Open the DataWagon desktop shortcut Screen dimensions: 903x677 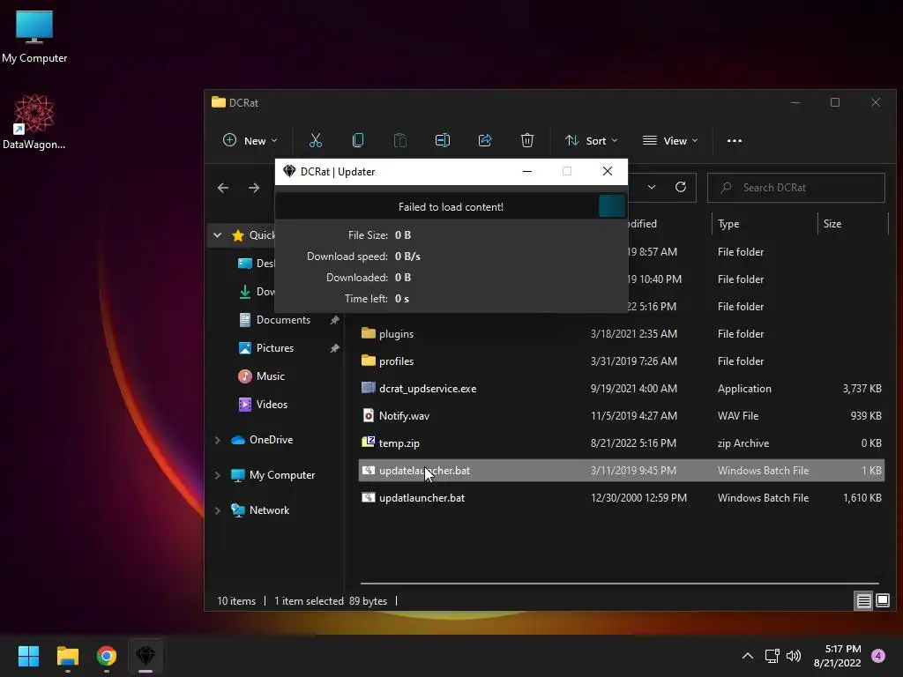[x=34, y=122]
